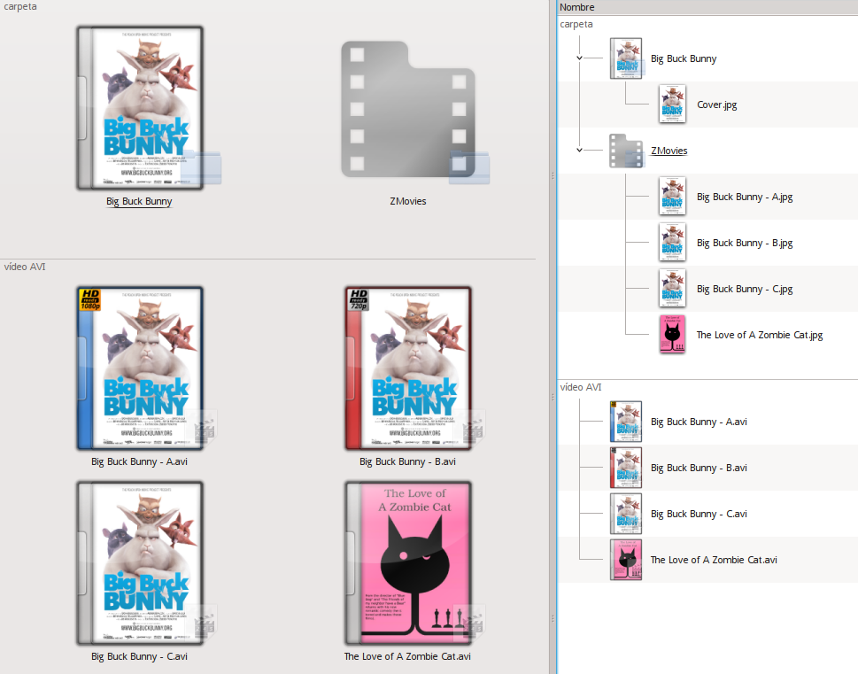Click The Love of A Zombie Cat.avi row text in tree
858x674 pixels.
click(x=714, y=560)
